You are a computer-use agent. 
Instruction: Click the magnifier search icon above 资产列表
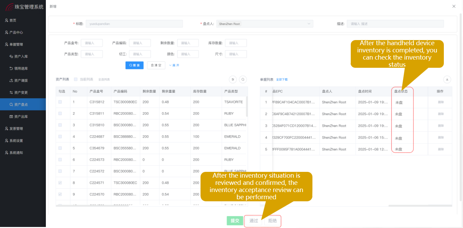click(x=242, y=79)
